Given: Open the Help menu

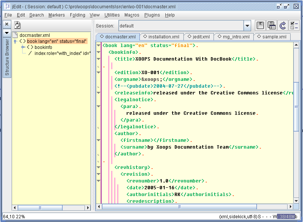Looking at the screenshot, I should [x=170, y=15].
